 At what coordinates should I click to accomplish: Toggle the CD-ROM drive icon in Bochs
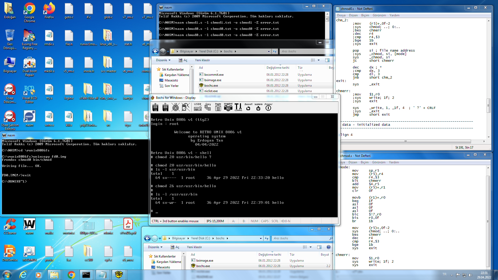(176, 107)
